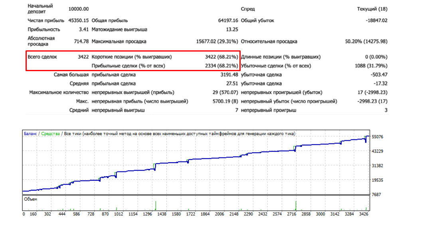Click the tall green volume spike near 2716
Screen dimensions: 423x229
[x=296, y=205]
